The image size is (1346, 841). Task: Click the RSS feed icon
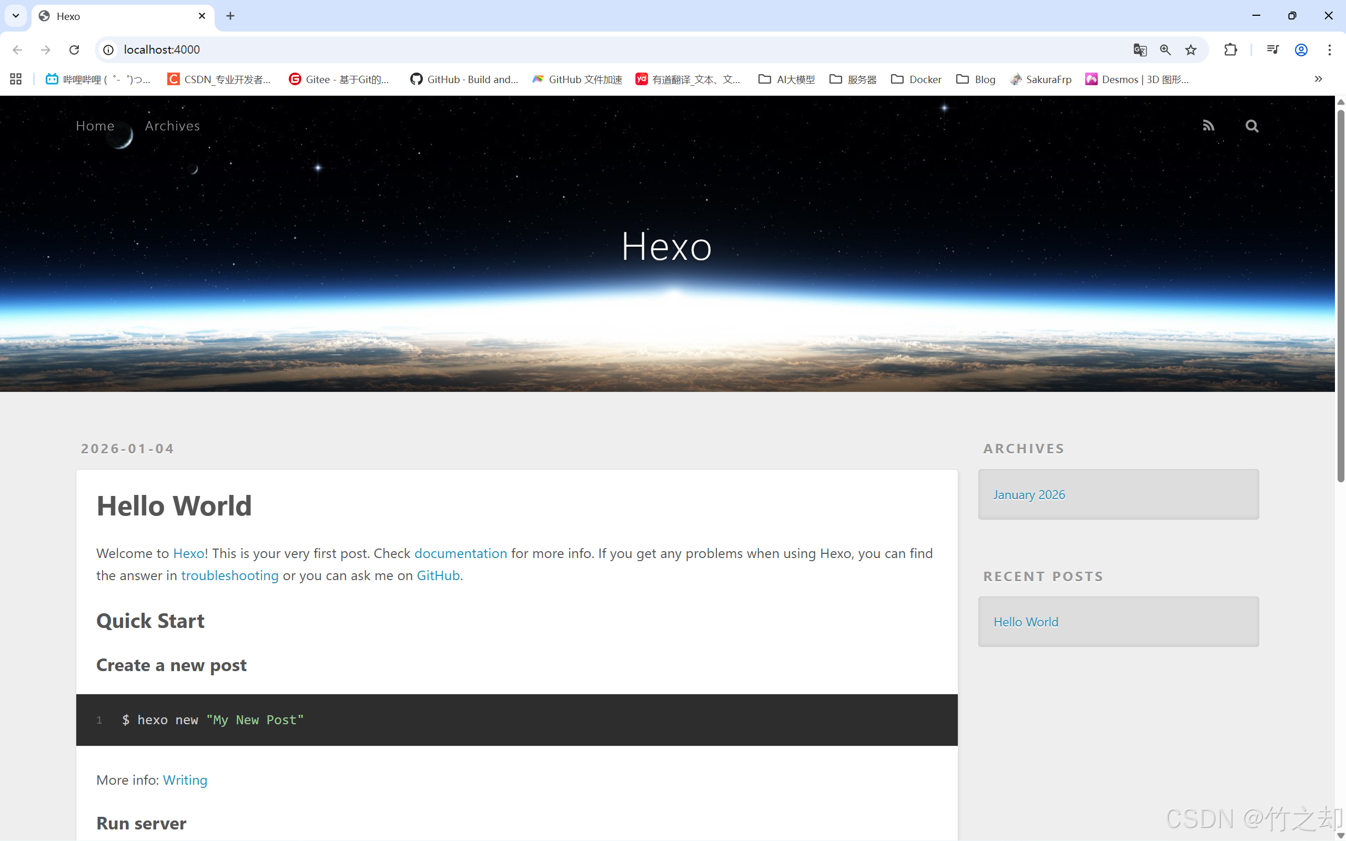pos(1208,126)
